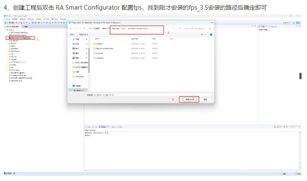Open Pictures quick access in dialog sidebar
Viewport: 307px width, 181px height.
coord(76,49)
